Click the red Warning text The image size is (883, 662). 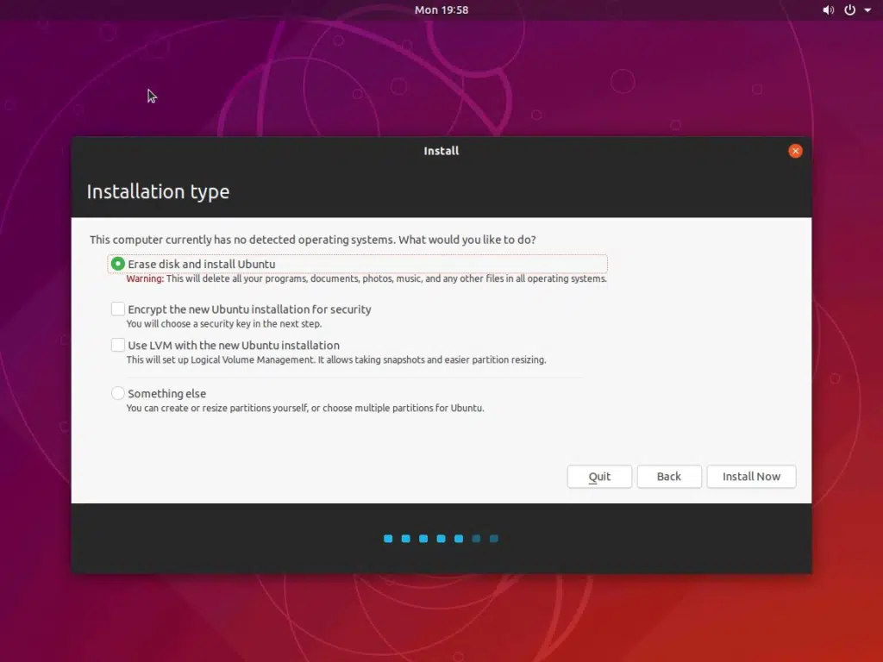(145, 278)
